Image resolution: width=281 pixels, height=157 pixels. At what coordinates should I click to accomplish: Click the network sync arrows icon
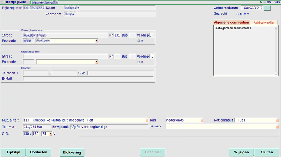click(x=261, y=2)
